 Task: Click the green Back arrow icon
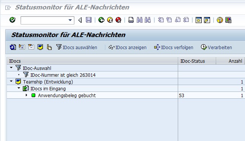coord(101,20)
